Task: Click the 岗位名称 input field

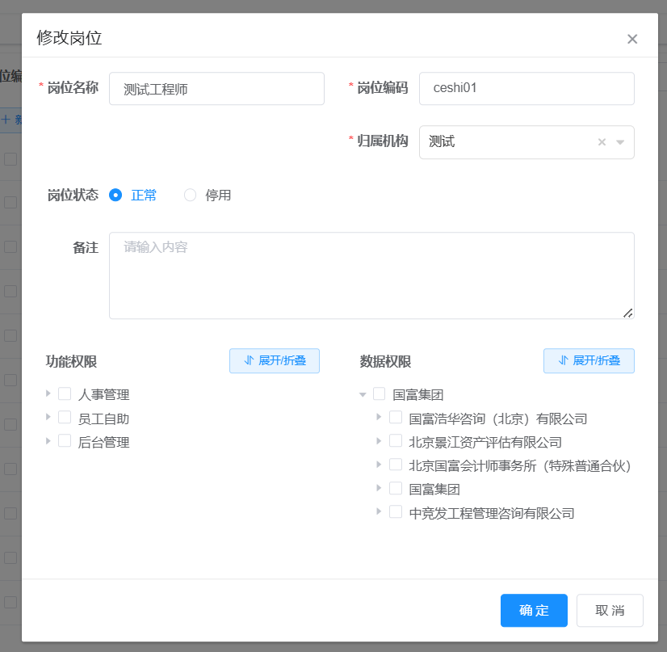Action: (x=216, y=89)
